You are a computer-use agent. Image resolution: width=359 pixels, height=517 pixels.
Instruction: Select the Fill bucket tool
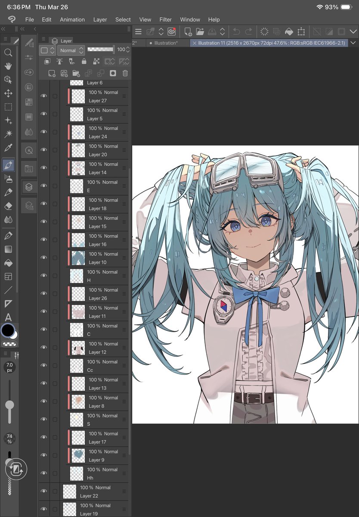(x=8, y=263)
